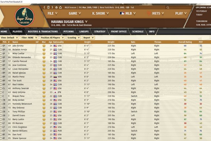The width and height of the screenshot is (211, 141).
Task: Click Raul Valdes' morale smiley icon
Action: (x=44, y=85)
